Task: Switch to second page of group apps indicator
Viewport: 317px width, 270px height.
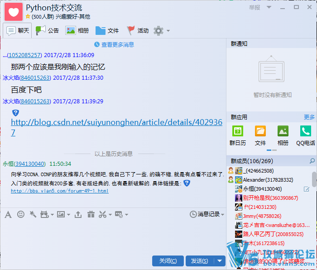Action: (274, 150)
